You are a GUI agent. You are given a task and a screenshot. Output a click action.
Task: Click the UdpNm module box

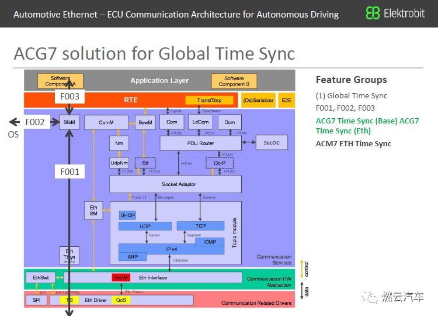(119, 163)
